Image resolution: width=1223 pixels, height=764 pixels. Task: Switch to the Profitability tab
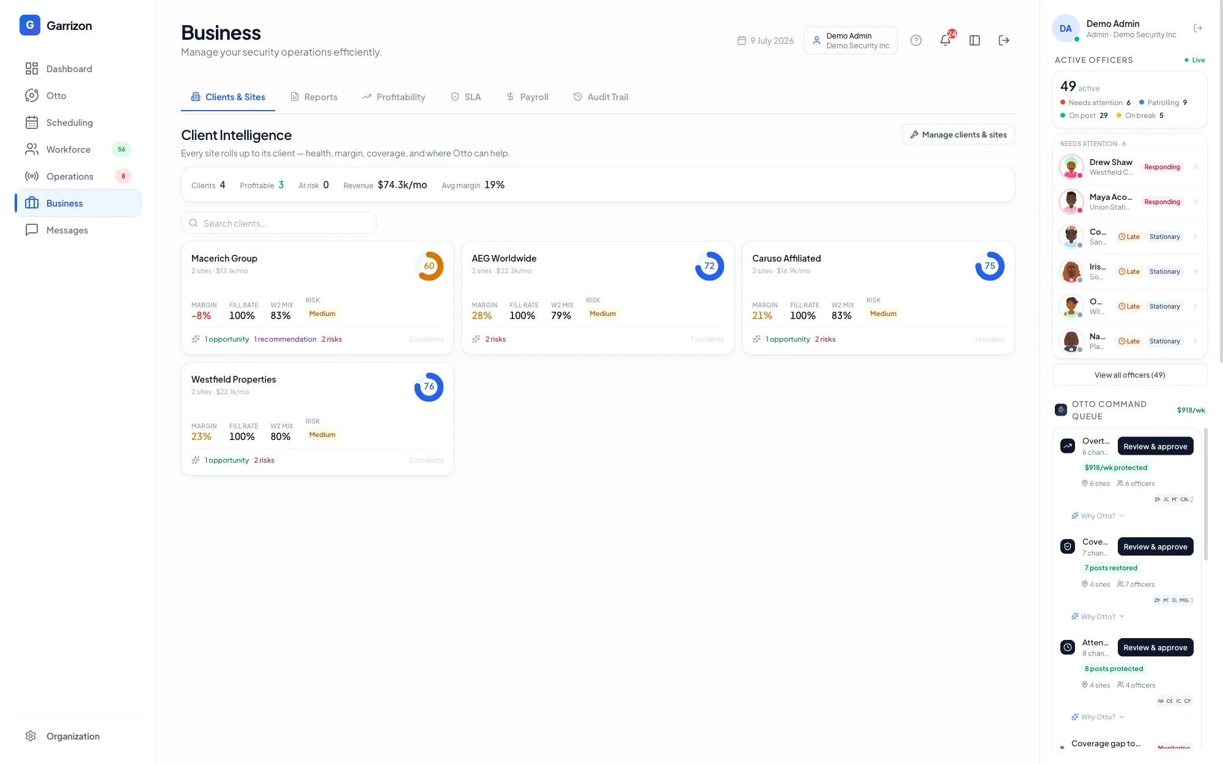click(x=393, y=97)
